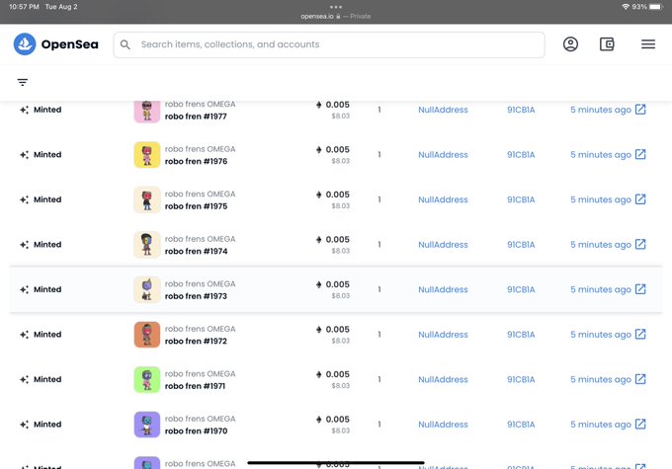Open 91CB1A account in robo fren #1972 row

pos(521,335)
